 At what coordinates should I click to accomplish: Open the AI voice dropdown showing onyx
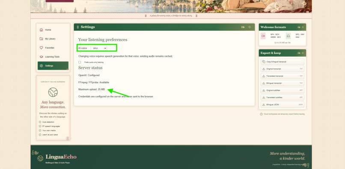pos(98,48)
